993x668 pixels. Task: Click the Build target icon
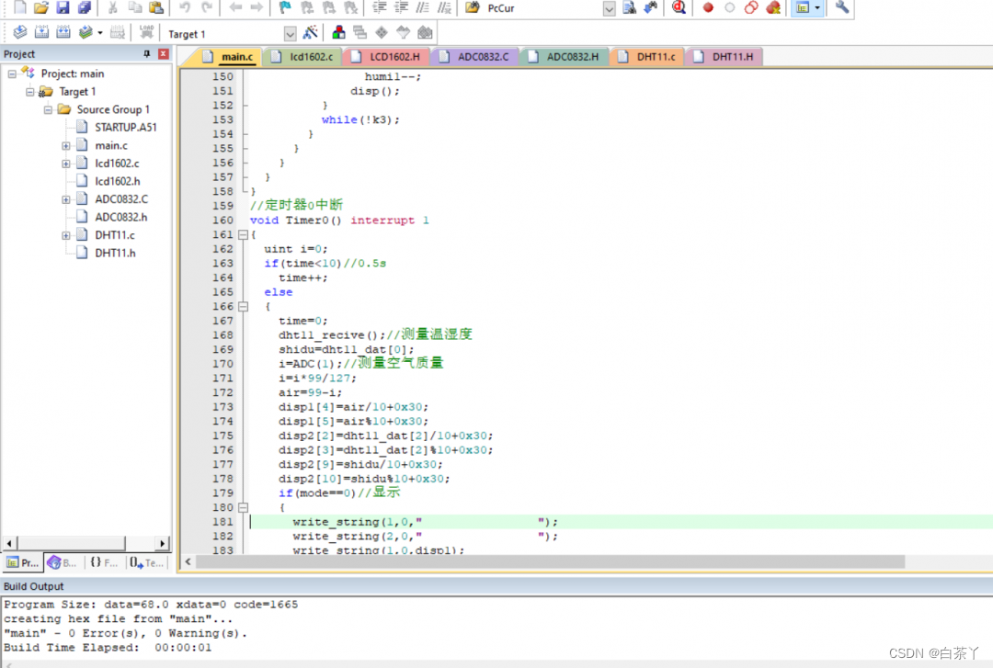pyautogui.click(x=40, y=33)
